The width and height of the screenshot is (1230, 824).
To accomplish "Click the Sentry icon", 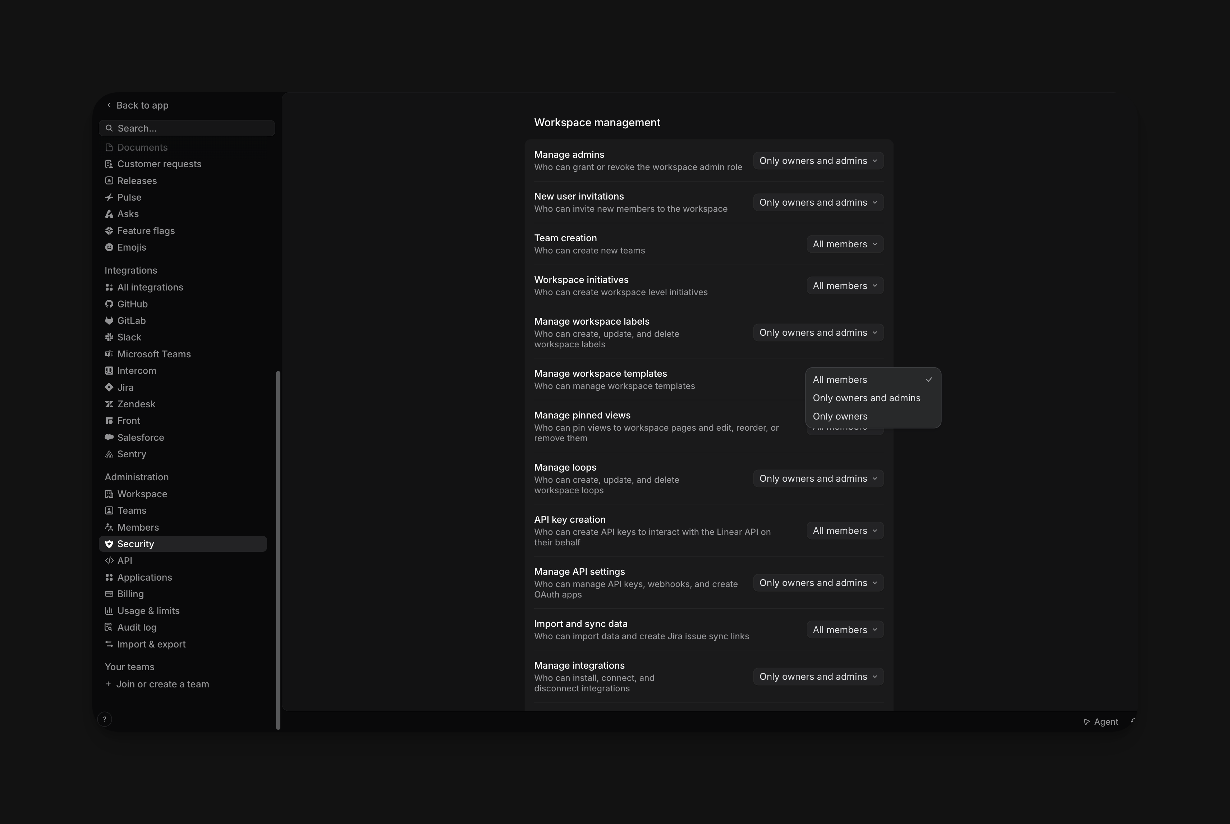I will 109,454.
